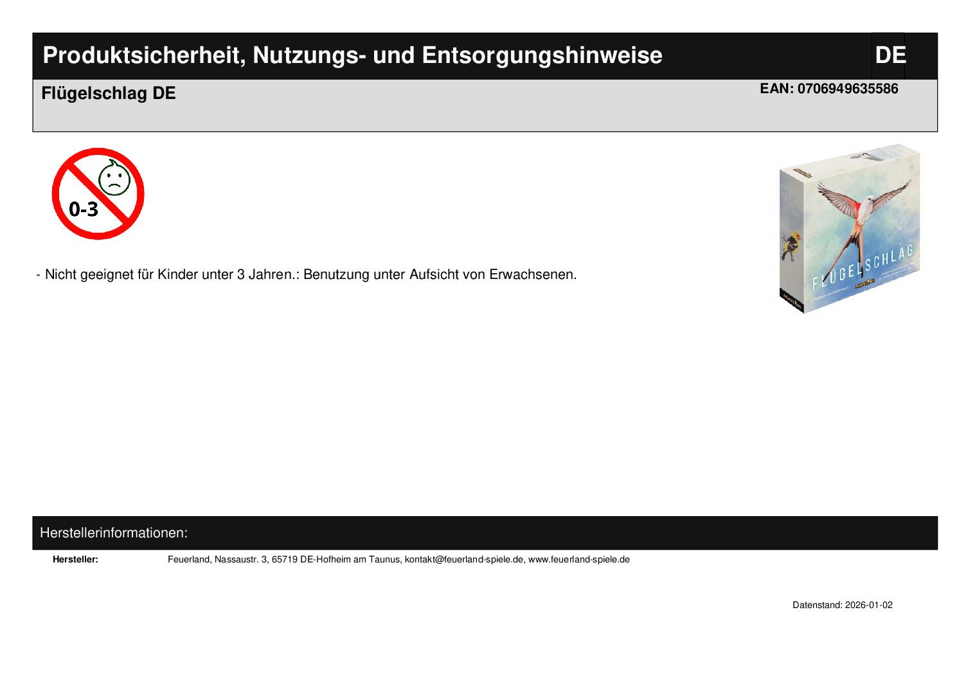
Task: Click the "Datenstand: 2026-01-02" date text
Action: (842, 606)
